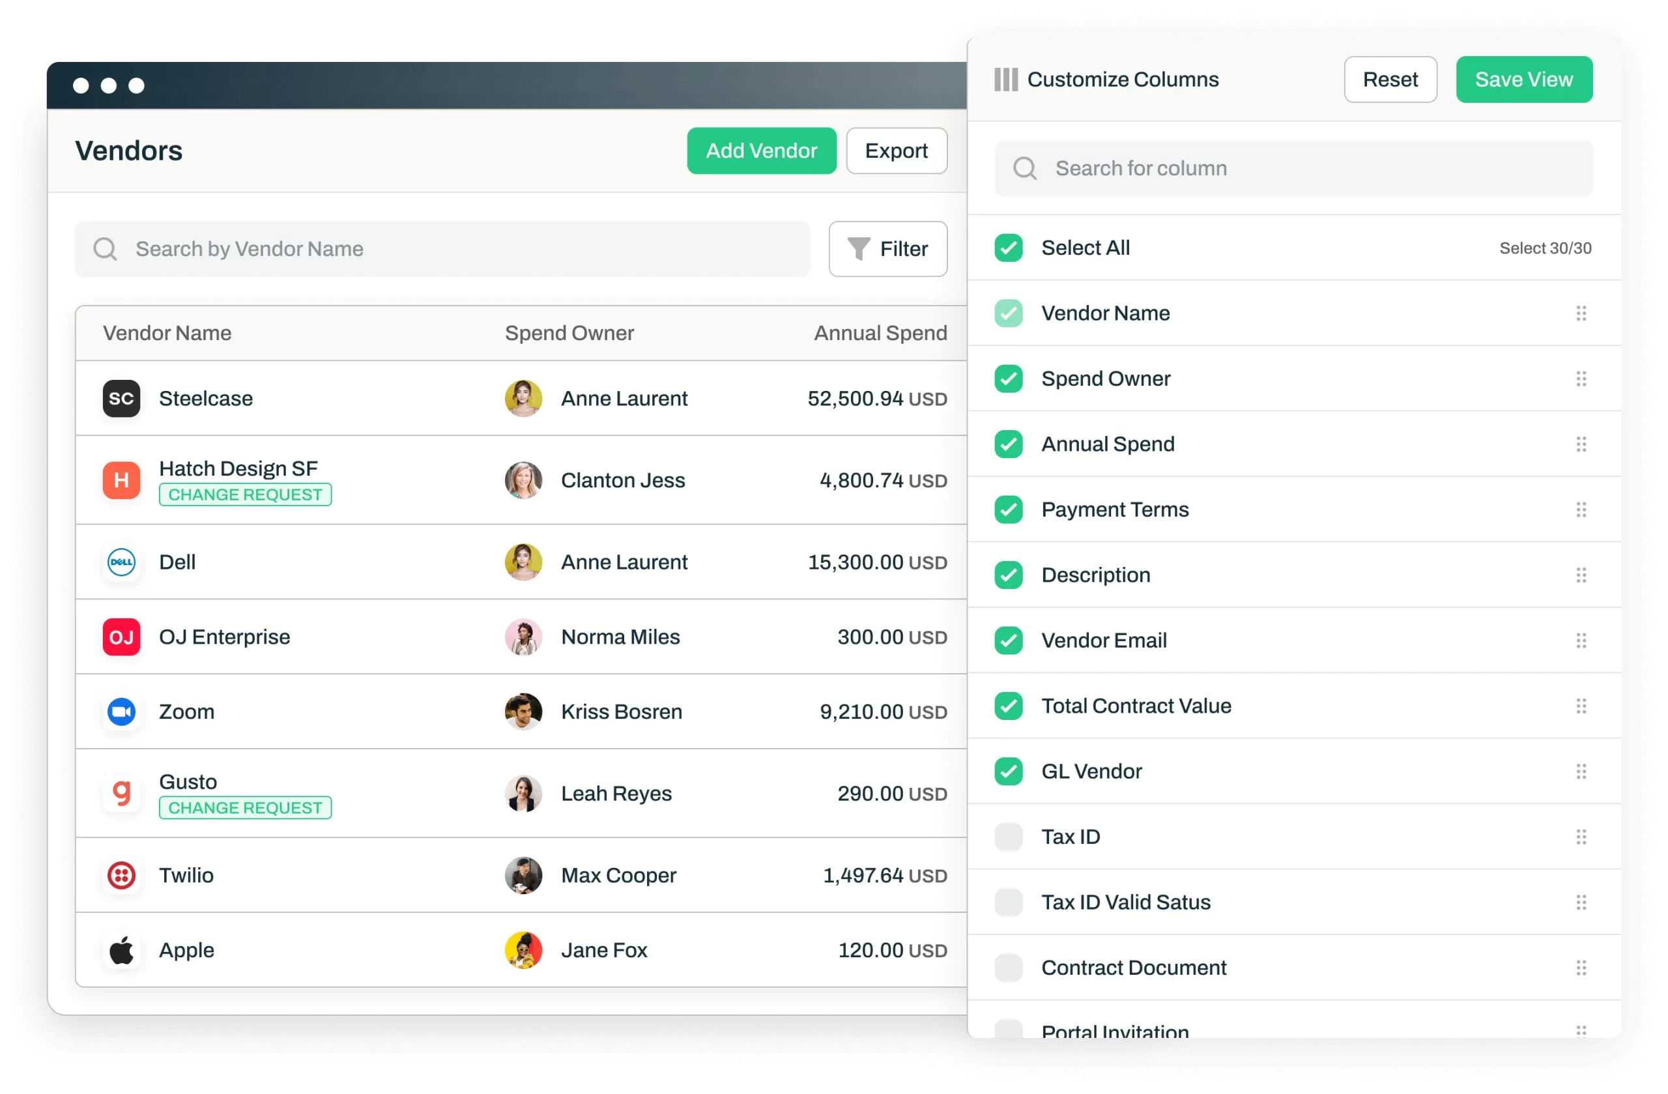Click Jane Fox's avatar photo
1668x1094 pixels.
click(x=523, y=951)
